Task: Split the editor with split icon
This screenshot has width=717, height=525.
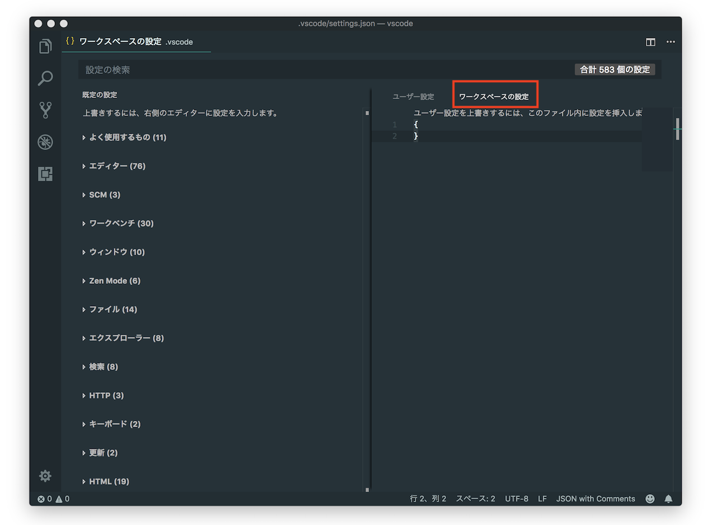Action: tap(650, 42)
